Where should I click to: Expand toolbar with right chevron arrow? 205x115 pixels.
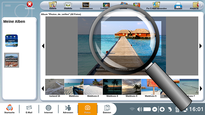[202, 5]
